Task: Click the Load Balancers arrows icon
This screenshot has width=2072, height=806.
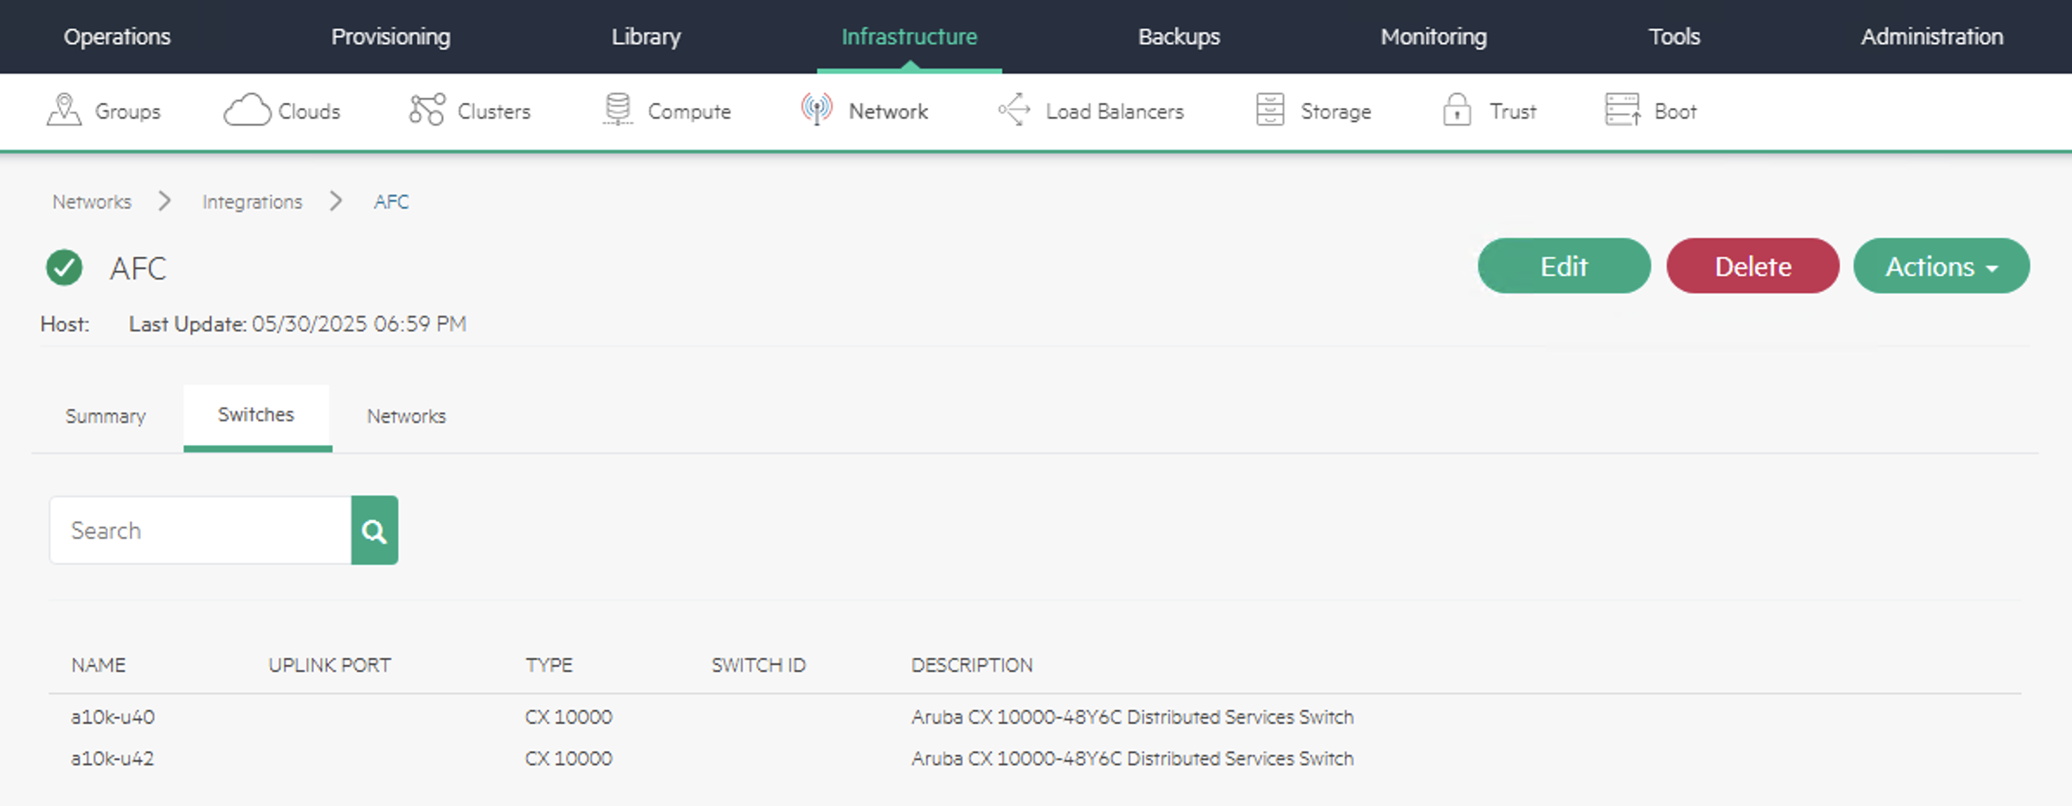Action: [x=1014, y=111]
